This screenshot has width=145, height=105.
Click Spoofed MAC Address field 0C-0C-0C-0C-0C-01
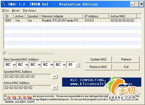coord(27,76)
